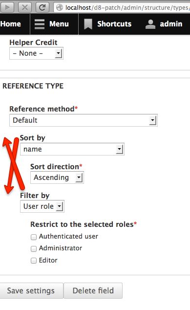Viewport: 190px width, 310px height.
Task: Open the Menu toolbar tab
Action: click(x=54, y=24)
